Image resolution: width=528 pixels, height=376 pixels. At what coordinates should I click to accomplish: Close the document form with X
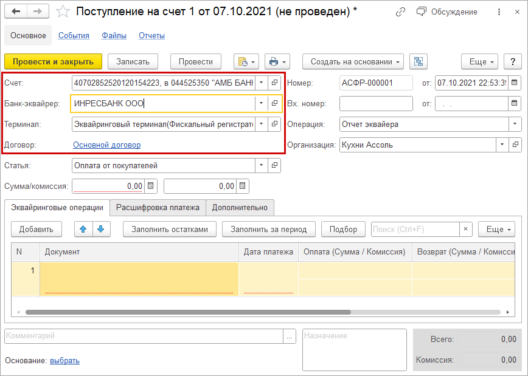pos(517,12)
